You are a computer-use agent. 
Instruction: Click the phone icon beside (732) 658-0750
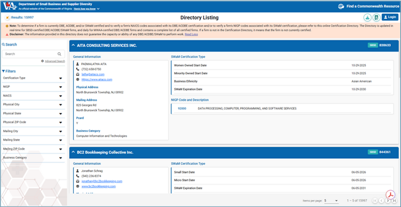tap(78, 69)
